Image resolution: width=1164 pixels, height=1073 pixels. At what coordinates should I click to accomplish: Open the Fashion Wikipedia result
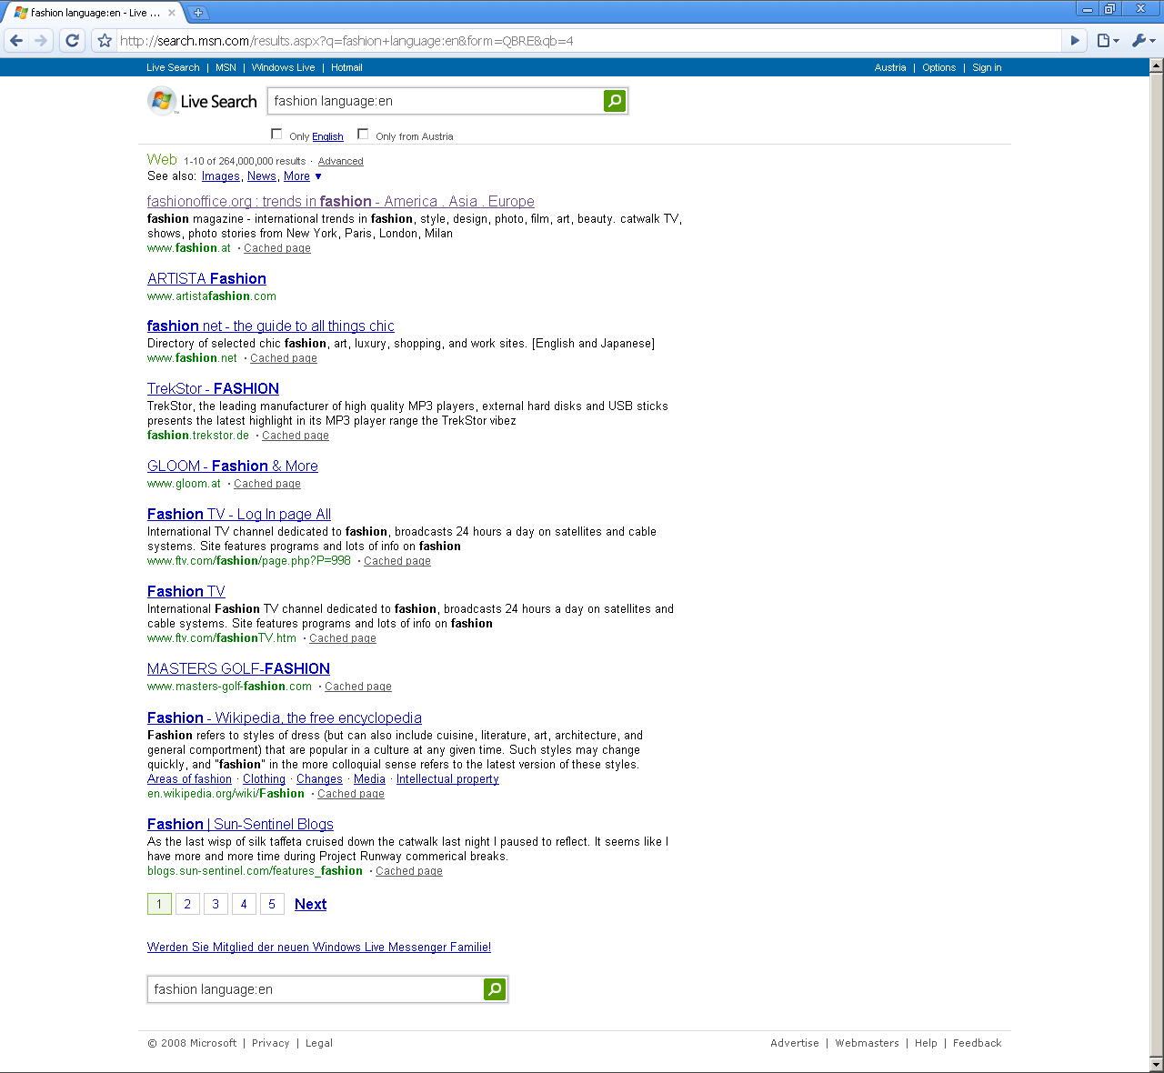click(x=285, y=718)
